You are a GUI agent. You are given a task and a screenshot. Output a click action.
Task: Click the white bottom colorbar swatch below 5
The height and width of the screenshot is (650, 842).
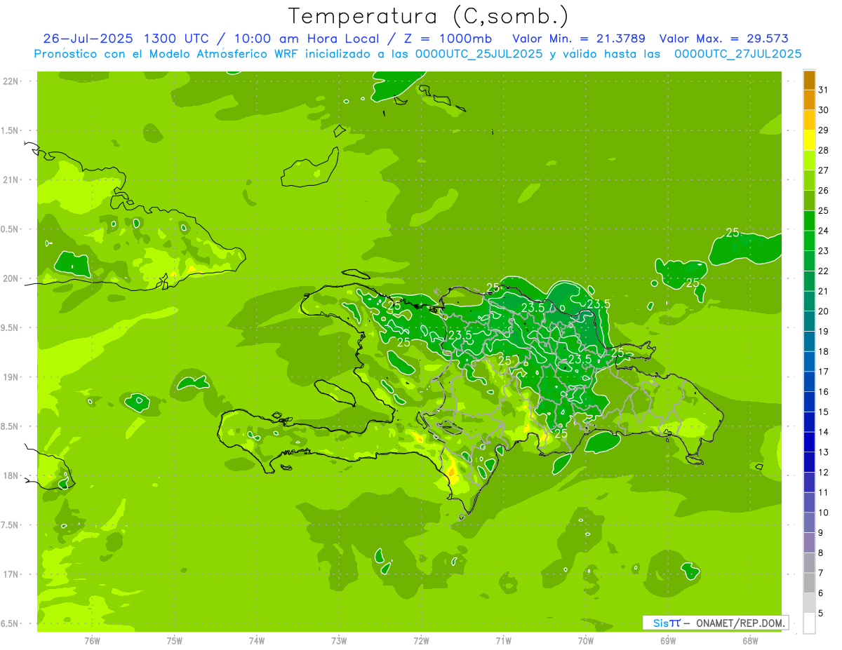pyautogui.click(x=809, y=623)
